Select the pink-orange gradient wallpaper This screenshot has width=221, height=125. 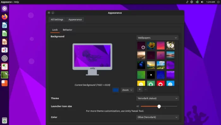tap(161, 46)
